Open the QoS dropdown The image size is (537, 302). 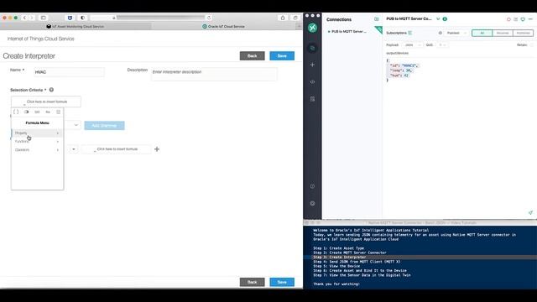[x=442, y=44]
